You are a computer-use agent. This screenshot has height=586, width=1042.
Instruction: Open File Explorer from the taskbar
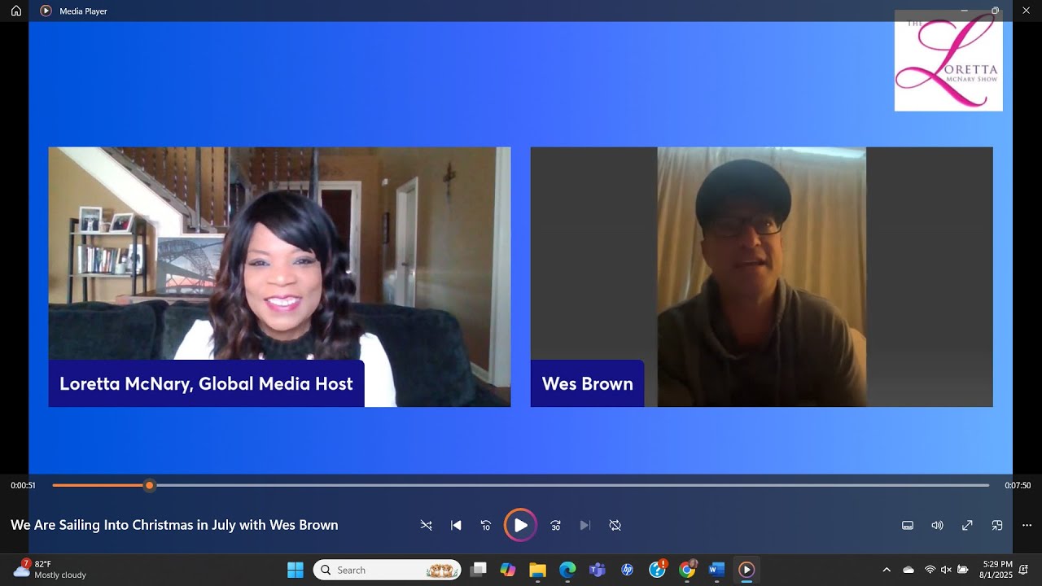537,570
